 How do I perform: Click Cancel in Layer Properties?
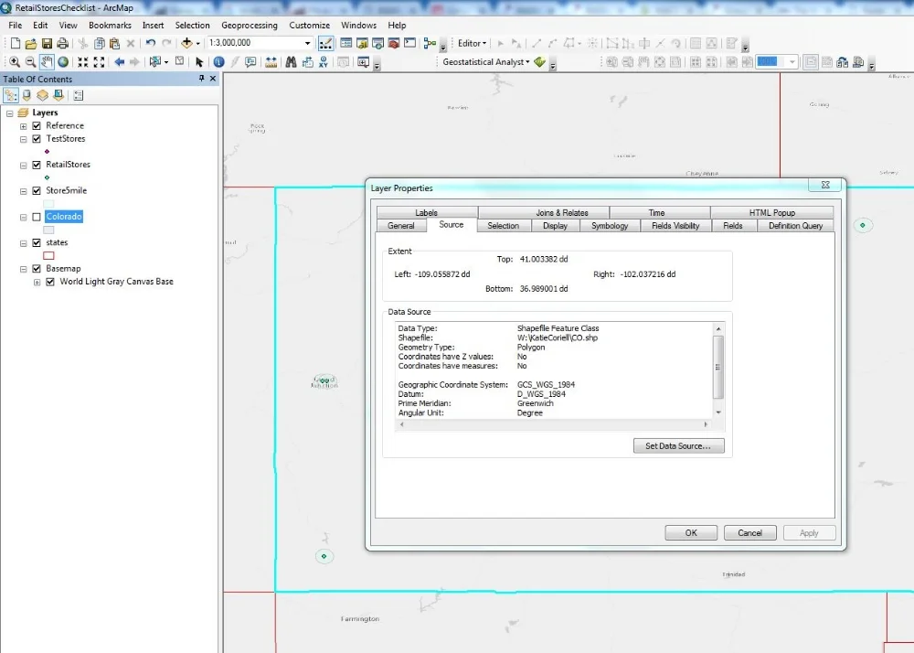coord(749,533)
